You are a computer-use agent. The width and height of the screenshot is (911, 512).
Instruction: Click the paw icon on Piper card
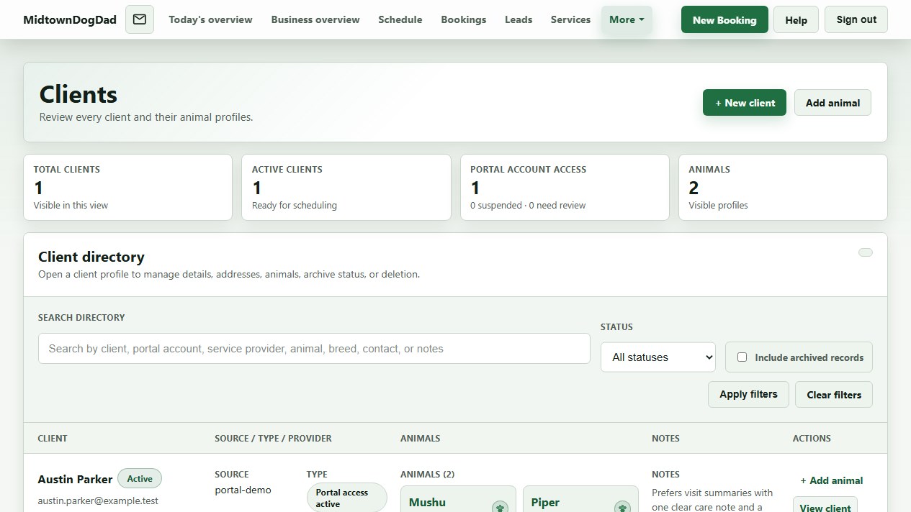[622, 507]
